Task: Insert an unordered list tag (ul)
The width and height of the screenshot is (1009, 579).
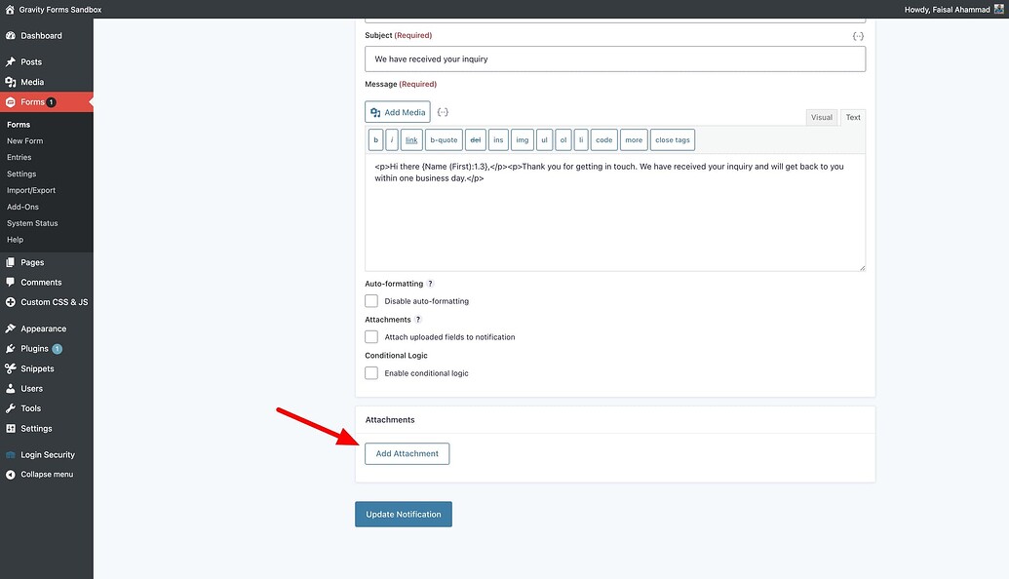Action: [542, 139]
